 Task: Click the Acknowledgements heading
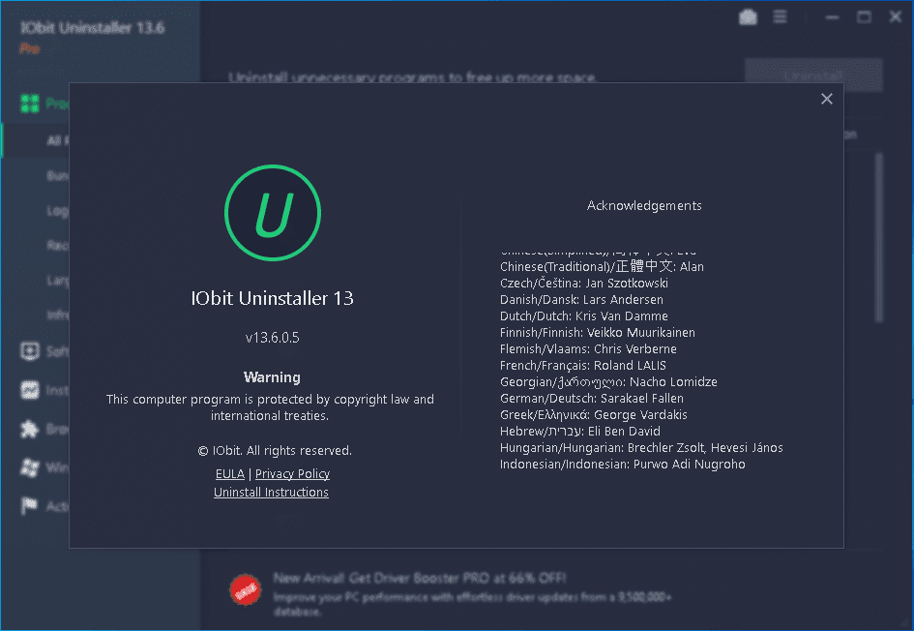coord(644,205)
